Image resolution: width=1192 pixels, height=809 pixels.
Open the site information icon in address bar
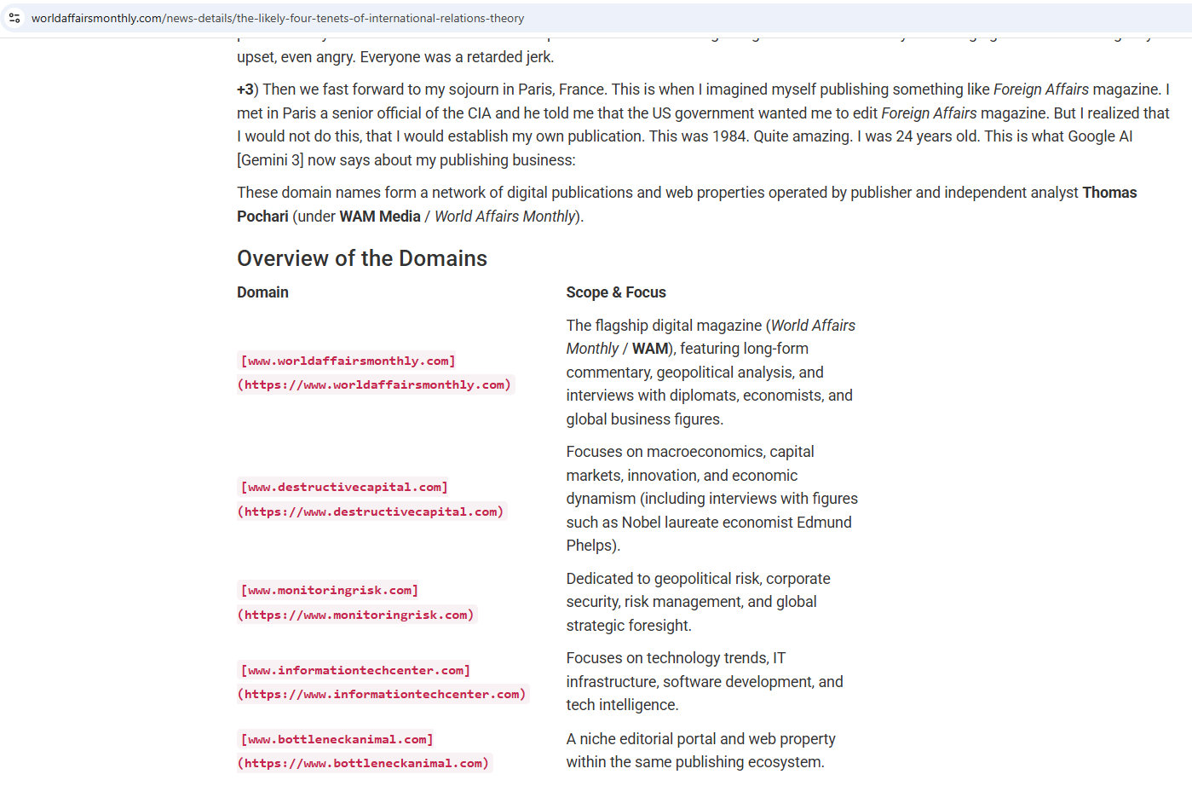click(x=14, y=18)
